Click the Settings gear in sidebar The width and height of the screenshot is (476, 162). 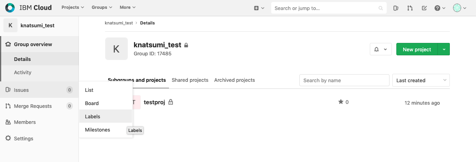tap(8, 138)
